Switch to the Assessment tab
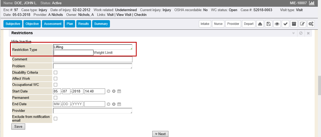Screen dimensions: 321x137 coord(53,24)
